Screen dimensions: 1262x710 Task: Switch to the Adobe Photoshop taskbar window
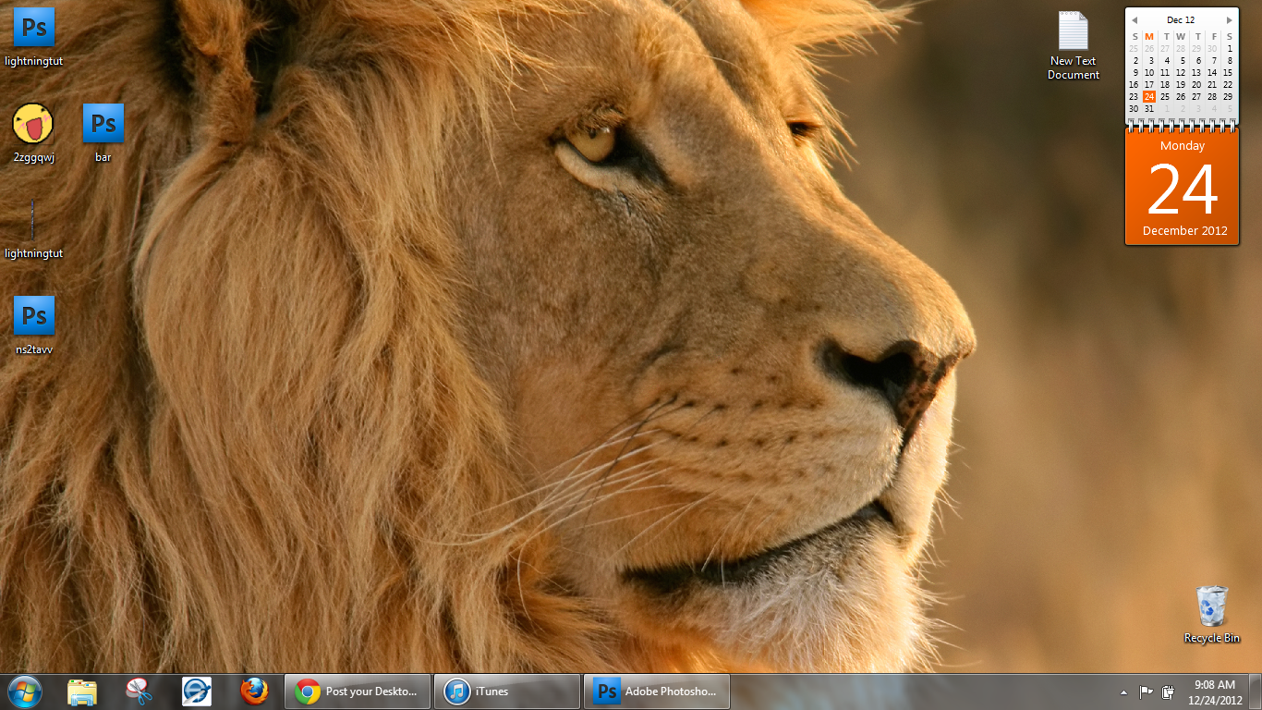(657, 692)
